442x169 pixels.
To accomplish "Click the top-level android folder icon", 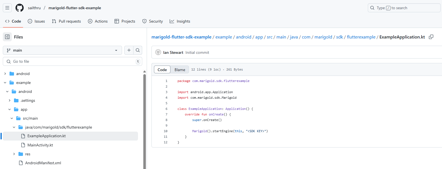I will (12, 74).
